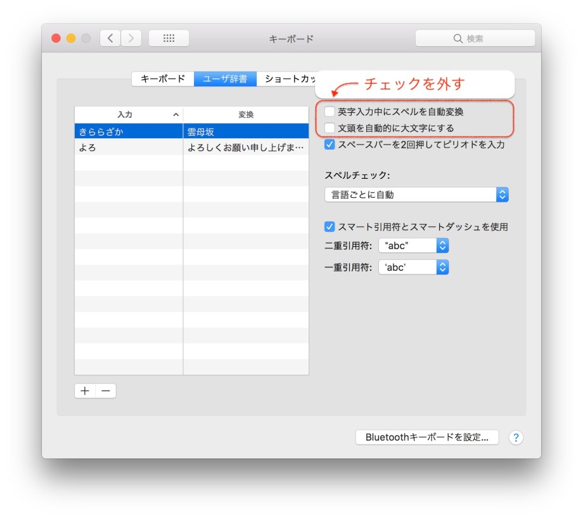This screenshot has height=518, width=583.
Task: Select the 雲母坂 conversion cell
Action: click(246, 131)
